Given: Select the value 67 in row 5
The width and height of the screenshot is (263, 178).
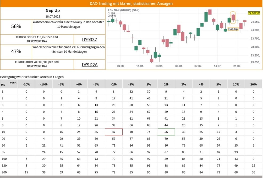Looking at the screenshot, I should (x=149, y=118).
